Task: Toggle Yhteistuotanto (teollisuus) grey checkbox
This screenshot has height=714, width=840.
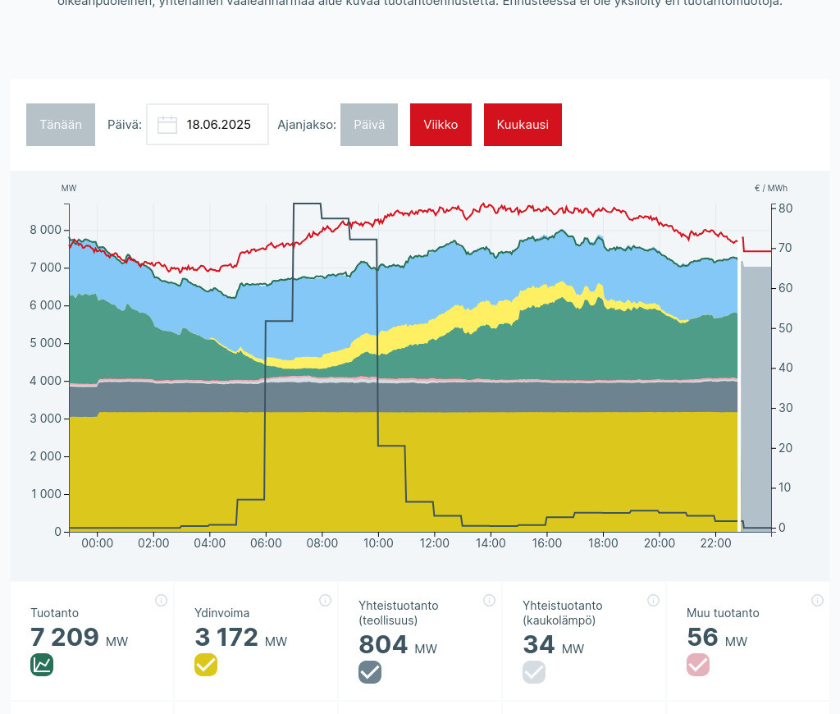Action: pyautogui.click(x=370, y=672)
